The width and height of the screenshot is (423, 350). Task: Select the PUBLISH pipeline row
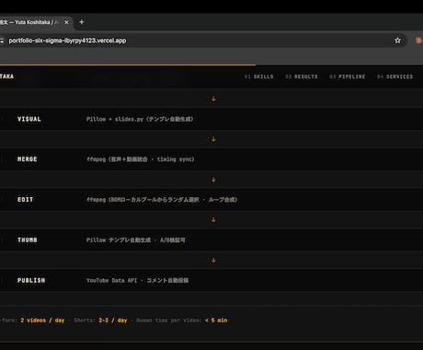(211, 280)
